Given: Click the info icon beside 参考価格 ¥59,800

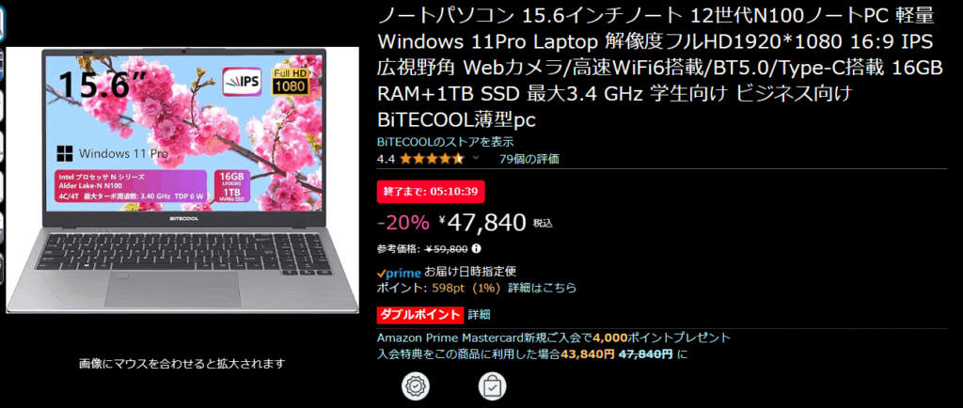Looking at the screenshot, I should (477, 249).
